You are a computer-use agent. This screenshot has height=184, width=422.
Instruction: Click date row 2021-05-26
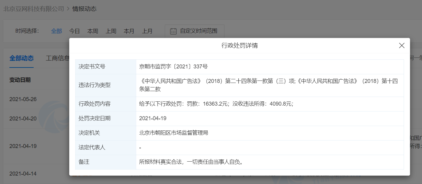click(x=23, y=99)
